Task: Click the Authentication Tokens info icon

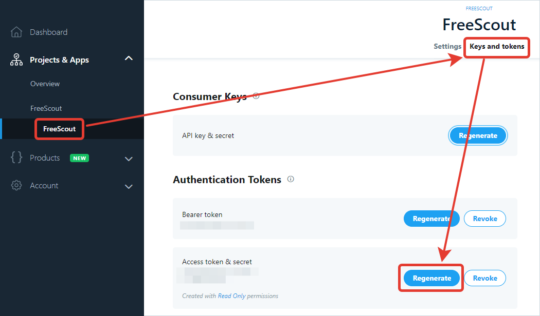Action: (x=291, y=179)
